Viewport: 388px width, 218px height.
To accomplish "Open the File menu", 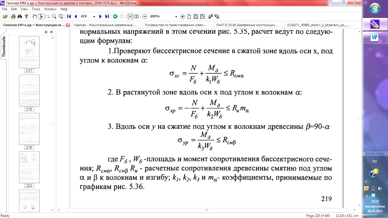I will 4,9.
